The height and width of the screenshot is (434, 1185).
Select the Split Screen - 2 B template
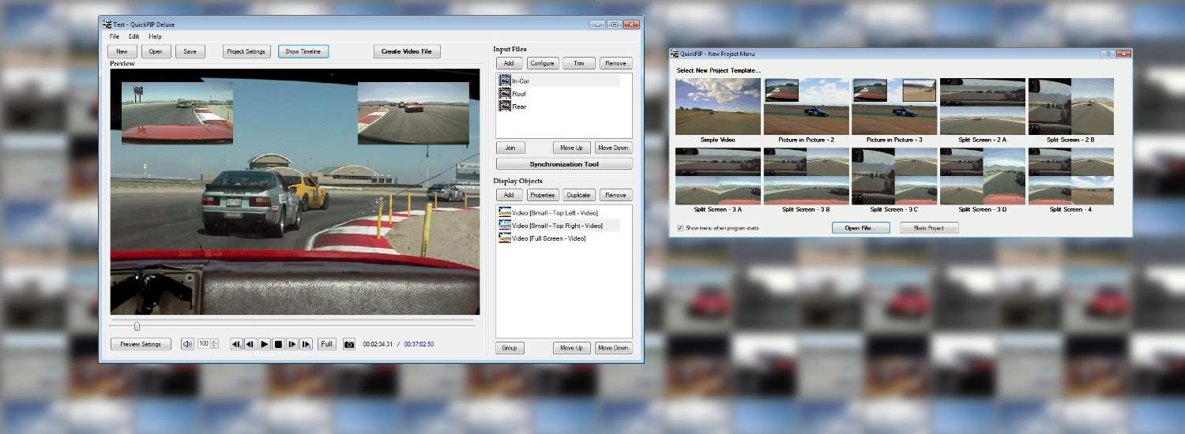pyautogui.click(x=1071, y=107)
